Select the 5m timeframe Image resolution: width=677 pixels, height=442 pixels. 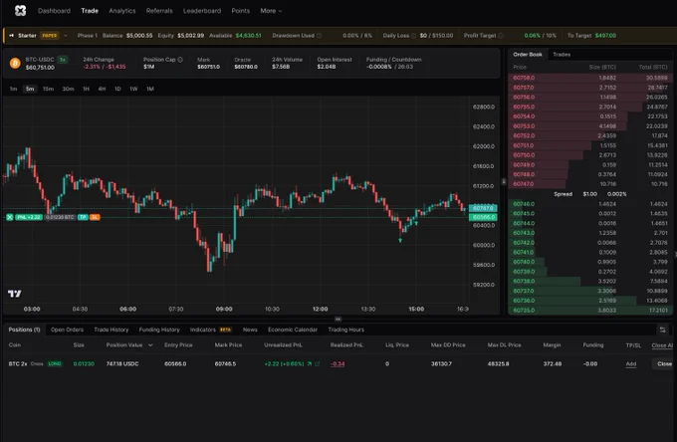(x=30, y=89)
